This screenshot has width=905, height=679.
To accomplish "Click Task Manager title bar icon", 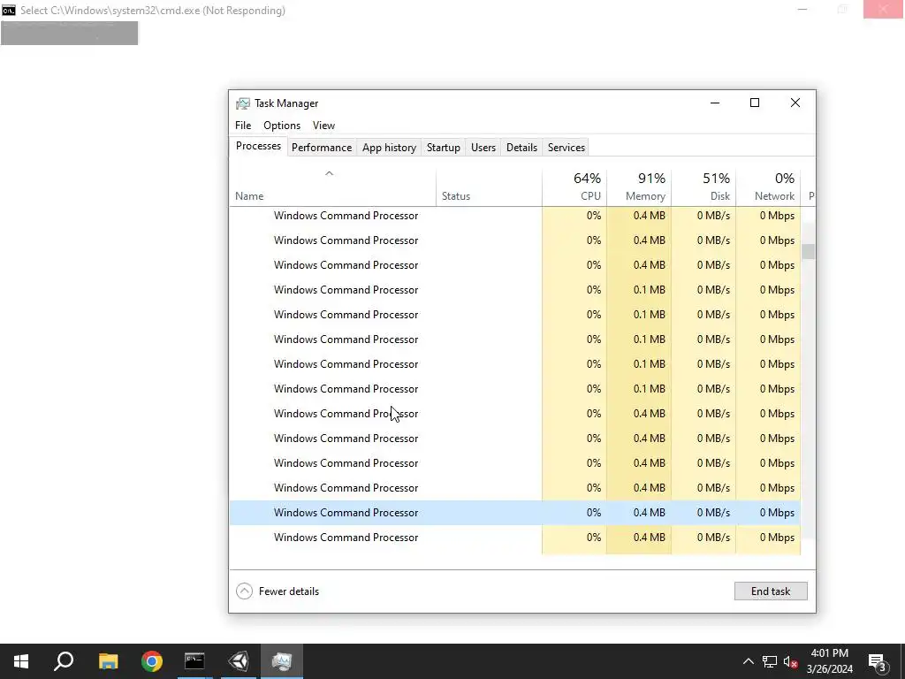I will (x=243, y=103).
